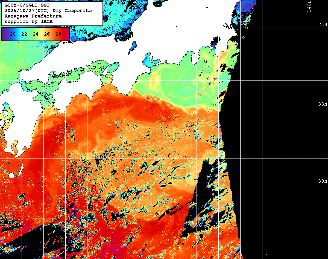This screenshot has width=328, height=259.
Task: Click the 30N label on the left edge
Action: click(x=7, y=181)
